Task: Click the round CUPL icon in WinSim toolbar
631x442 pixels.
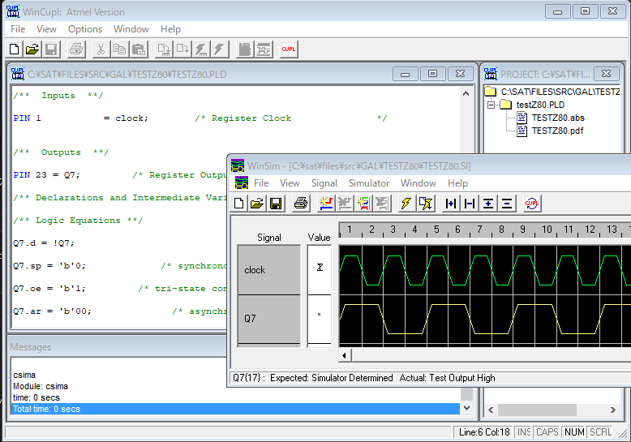Action: (x=532, y=204)
